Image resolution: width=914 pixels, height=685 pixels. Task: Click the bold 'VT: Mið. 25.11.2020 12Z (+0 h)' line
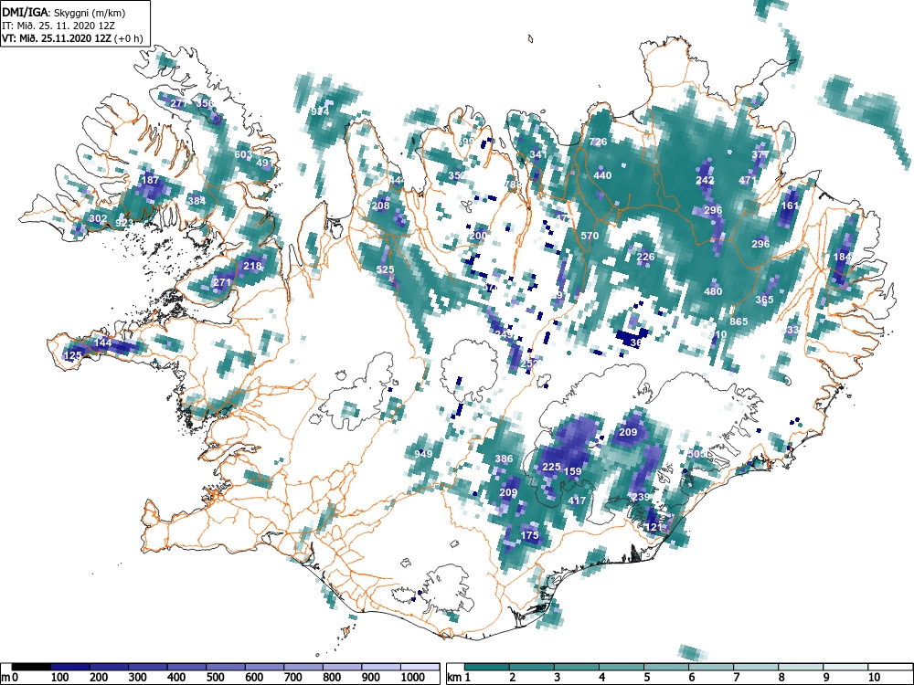click(x=72, y=38)
